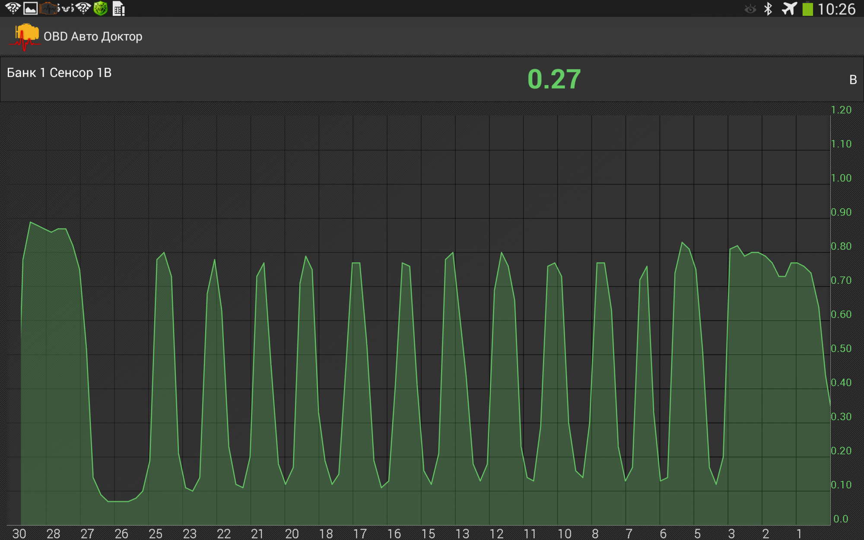Tap the 10:26 clock in status bar

836,9
